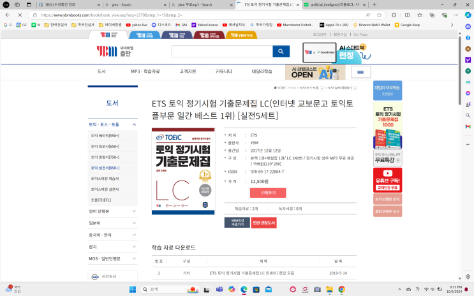Open Mail app in taskbar

[269, 290]
